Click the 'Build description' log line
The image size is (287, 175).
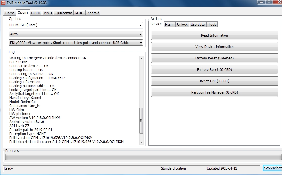click(x=66, y=142)
